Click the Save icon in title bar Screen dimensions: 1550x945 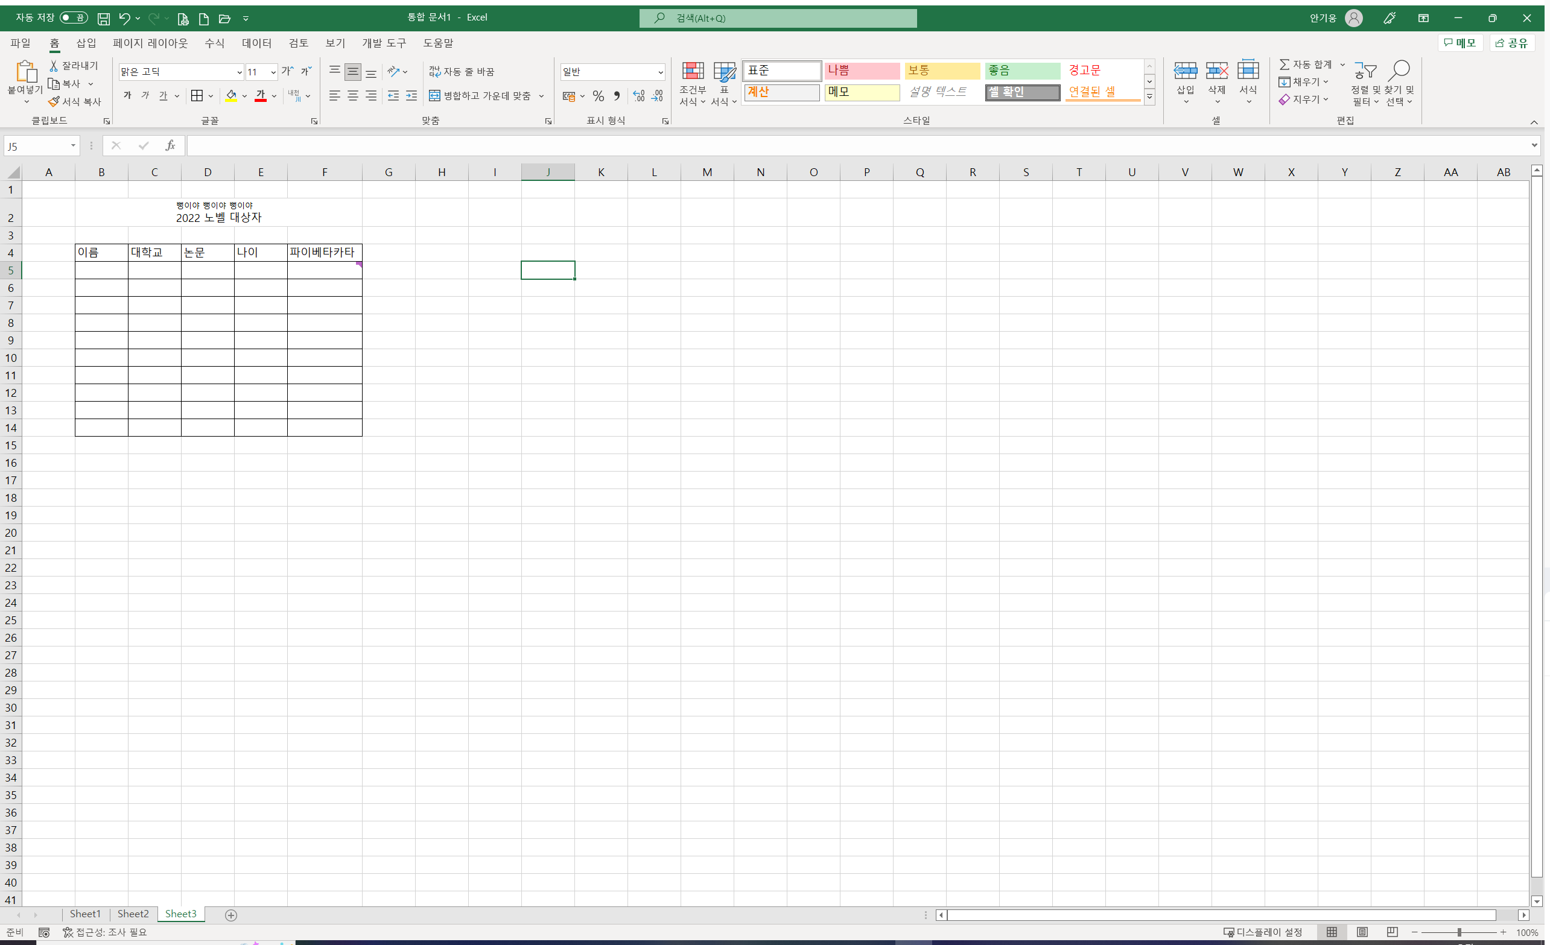(x=104, y=18)
